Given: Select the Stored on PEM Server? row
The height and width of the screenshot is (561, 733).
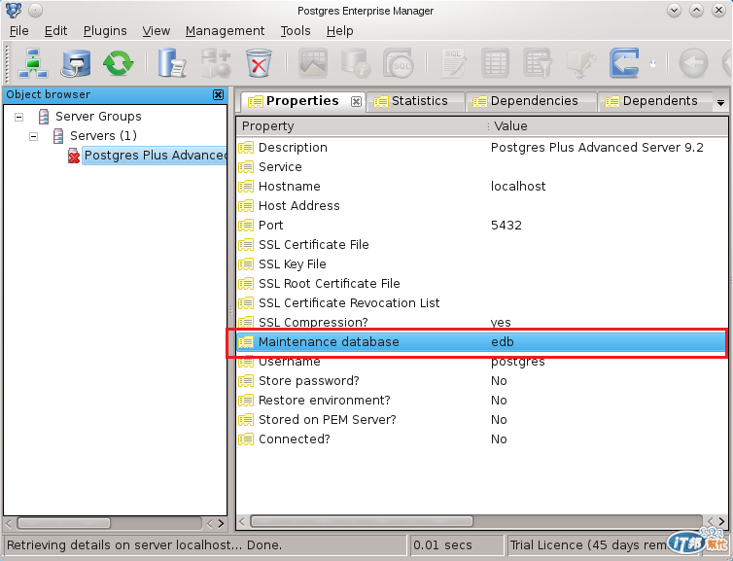Looking at the screenshot, I should (481, 420).
